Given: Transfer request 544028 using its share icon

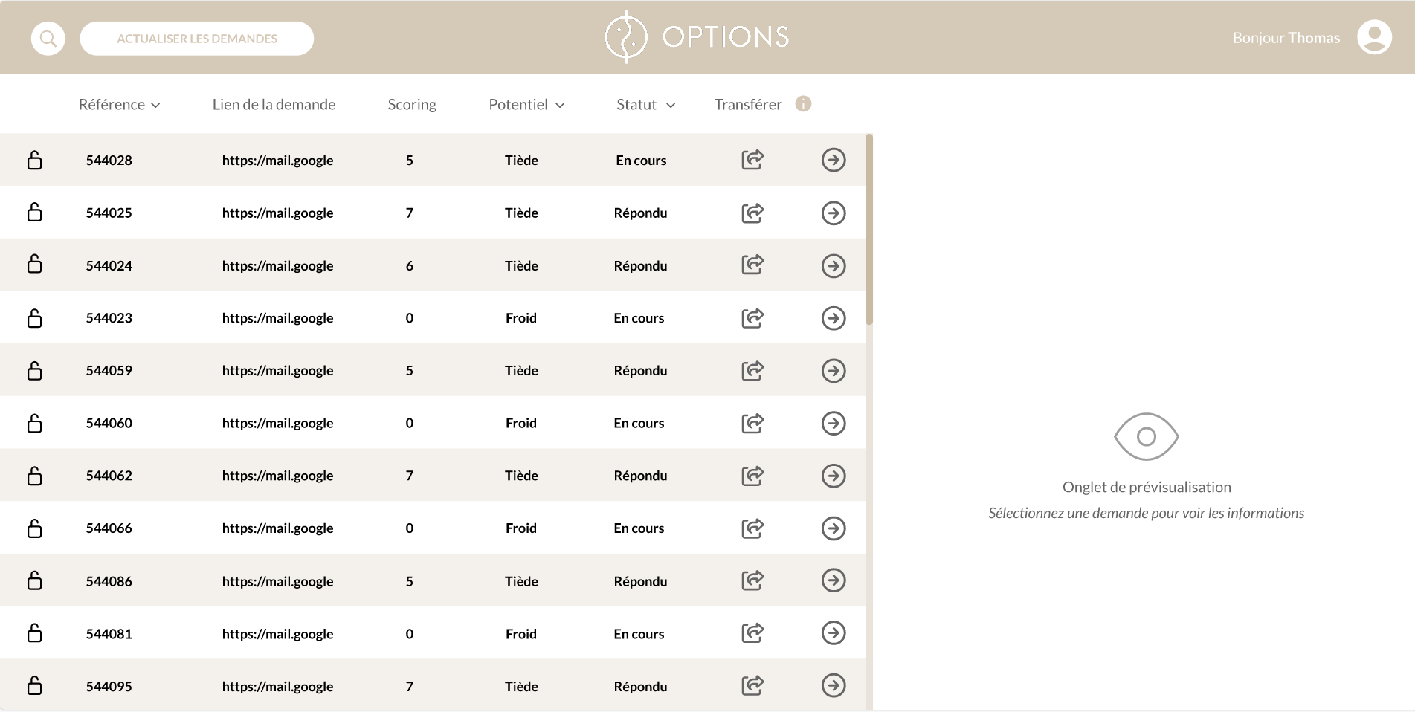Looking at the screenshot, I should pyautogui.click(x=752, y=159).
